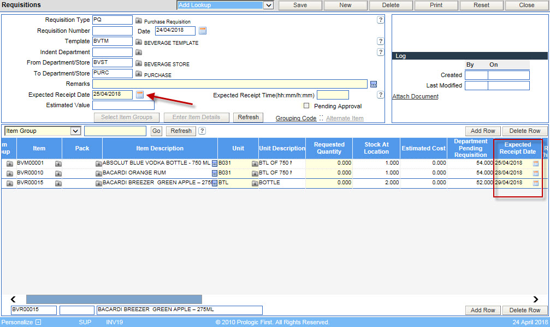
Task: Toggle the Pending Approval checkbox
Action: coord(306,106)
